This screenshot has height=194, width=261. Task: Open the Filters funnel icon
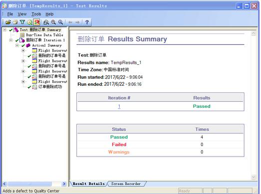[x=22, y=22]
